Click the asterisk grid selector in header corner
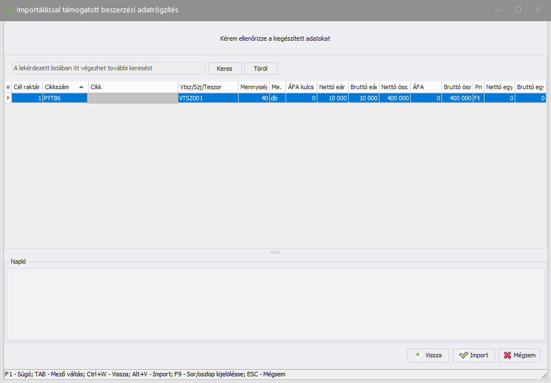This screenshot has height=383, width=551. coord(8,87)
